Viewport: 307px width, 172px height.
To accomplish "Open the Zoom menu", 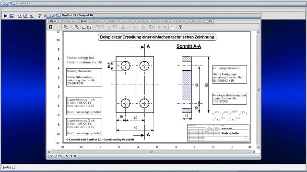I will coord(84,21).
